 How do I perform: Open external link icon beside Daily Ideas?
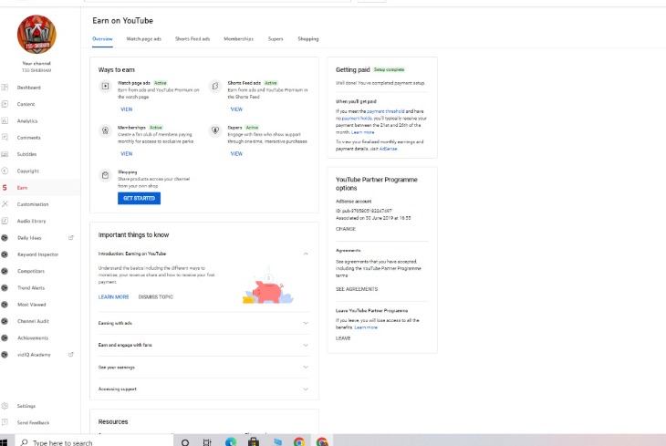click(x=71, y=238)
